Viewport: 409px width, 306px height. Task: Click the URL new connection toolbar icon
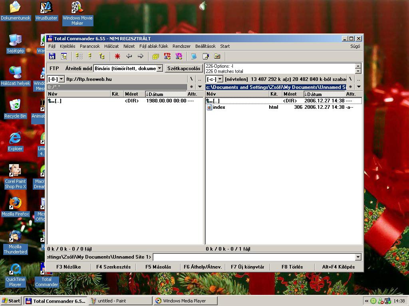click(x=179, y=56)
